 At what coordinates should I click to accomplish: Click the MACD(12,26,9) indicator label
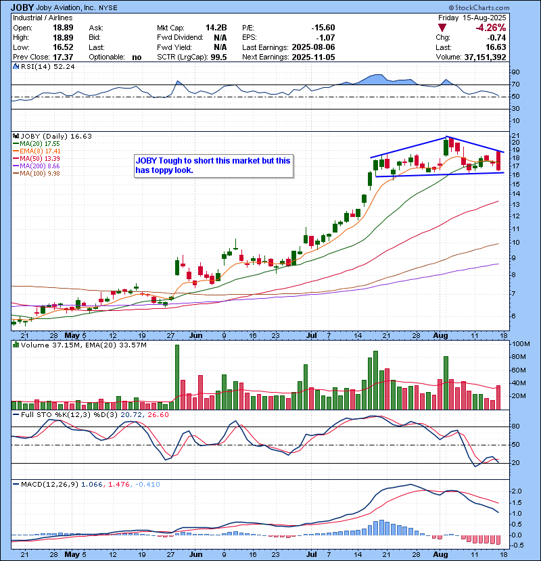(x=49, y=485)
